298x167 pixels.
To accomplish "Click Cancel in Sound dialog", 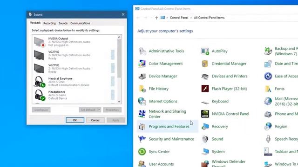I will pos(95,120).
